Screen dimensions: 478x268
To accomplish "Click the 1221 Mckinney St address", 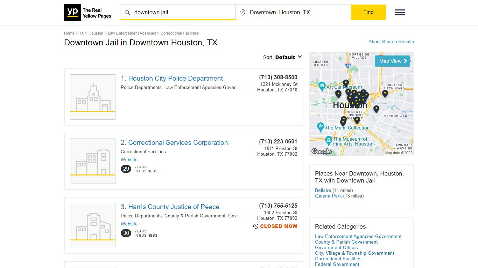I will point(279,84).
